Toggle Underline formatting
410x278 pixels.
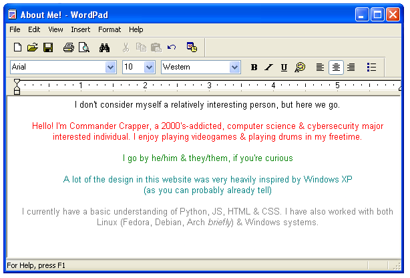click(284, 67)
